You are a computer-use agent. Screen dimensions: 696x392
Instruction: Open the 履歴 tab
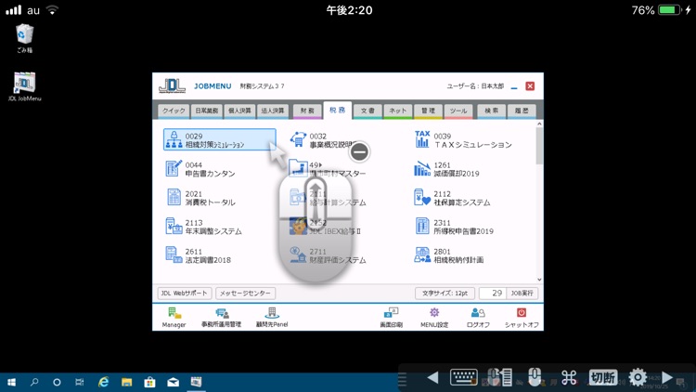(x=522, y=111)
